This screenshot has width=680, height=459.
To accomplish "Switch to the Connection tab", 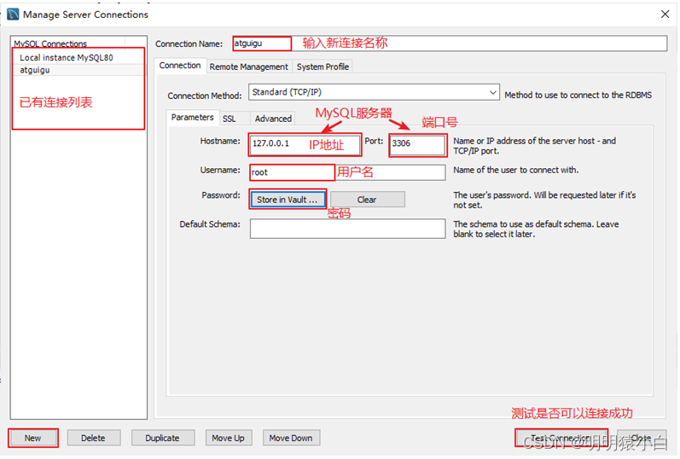I will (x=180, y=66).
